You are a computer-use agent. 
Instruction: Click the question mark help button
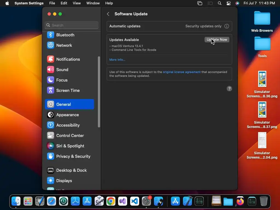point(229,89)
